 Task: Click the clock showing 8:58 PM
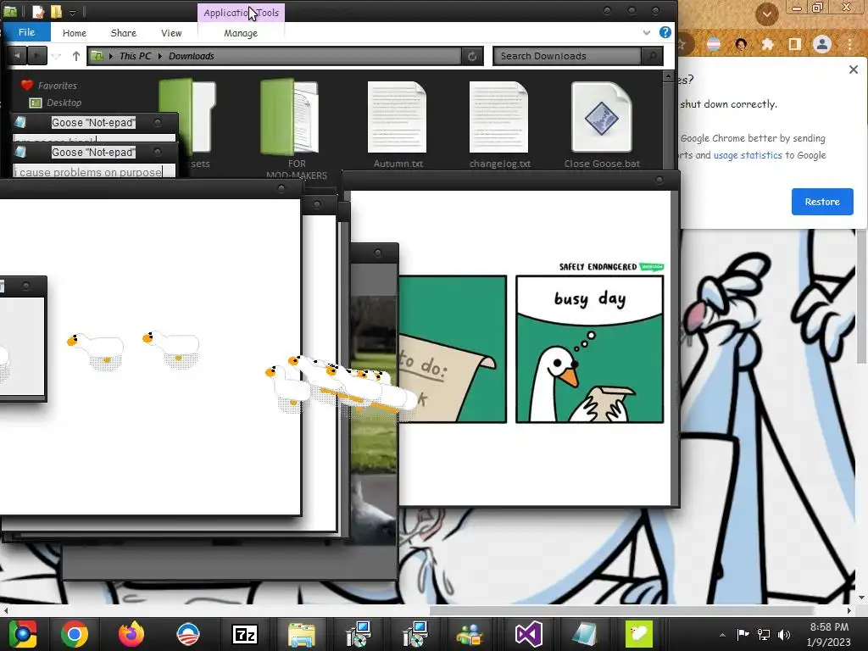point(829,627)
